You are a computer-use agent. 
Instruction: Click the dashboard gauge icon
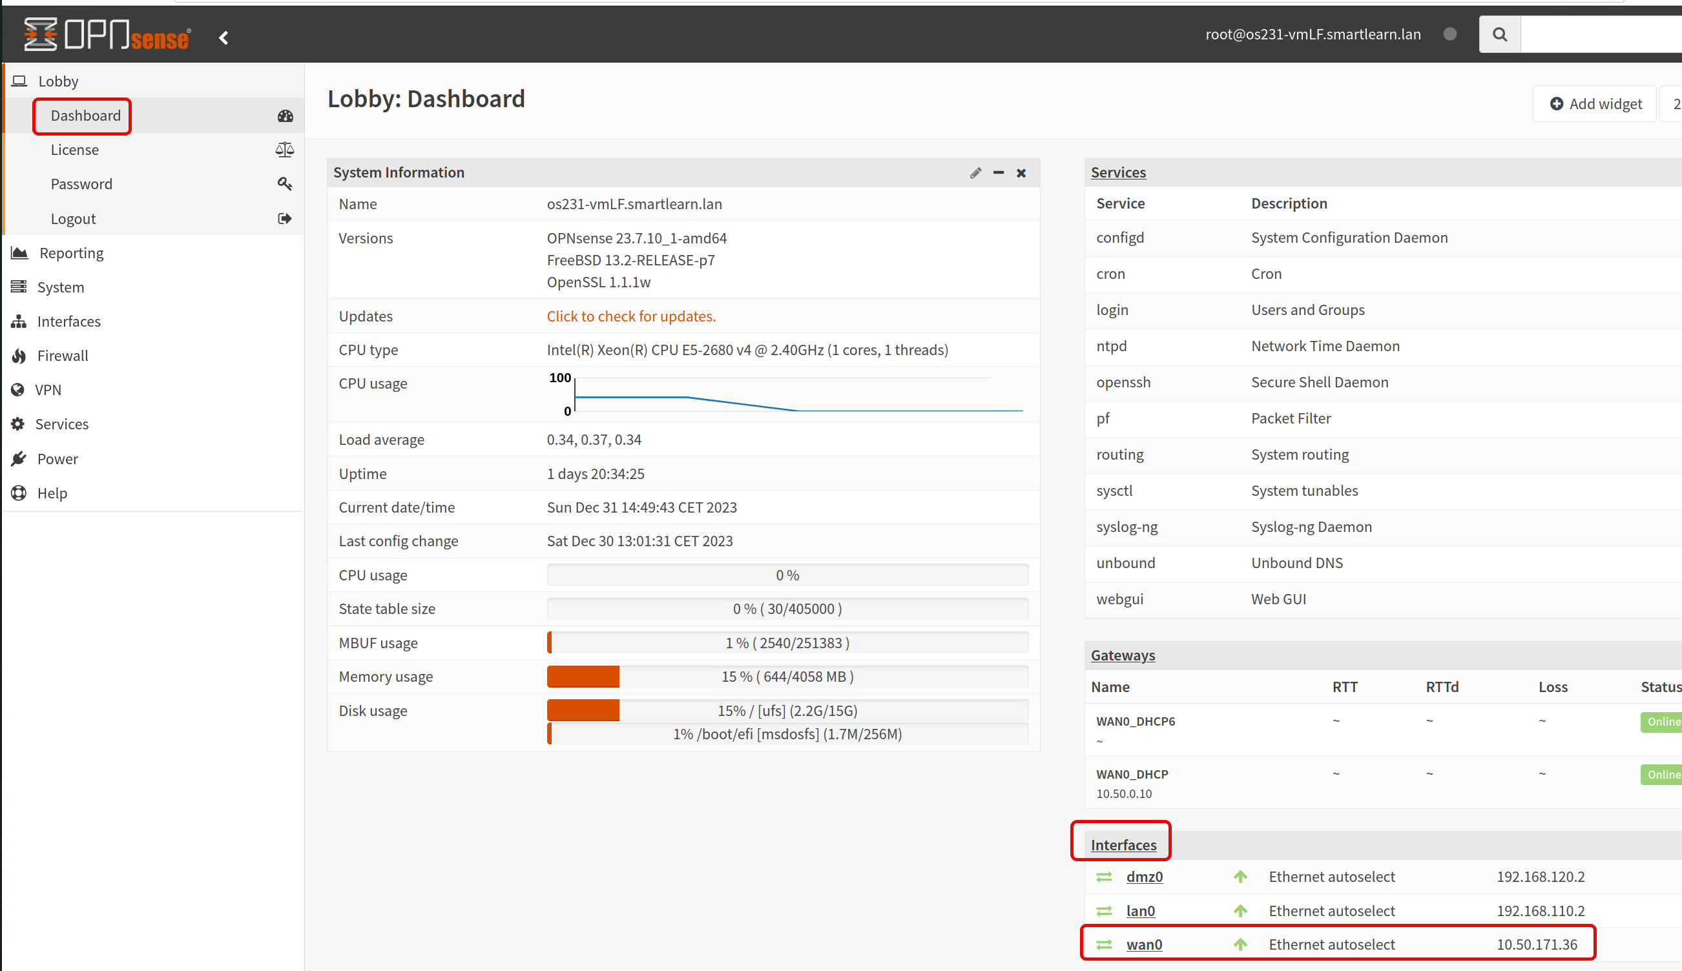tap(285, 116)
